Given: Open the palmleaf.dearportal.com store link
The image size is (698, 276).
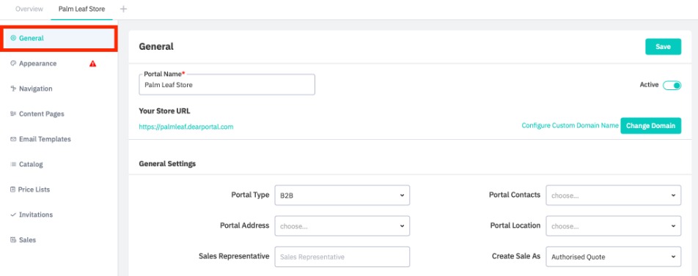Looking at the screenshot, I should click(x=186, y=127).
